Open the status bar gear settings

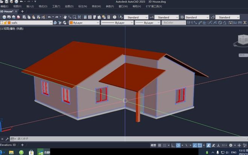pyautogui.click(x=231, y=145)
